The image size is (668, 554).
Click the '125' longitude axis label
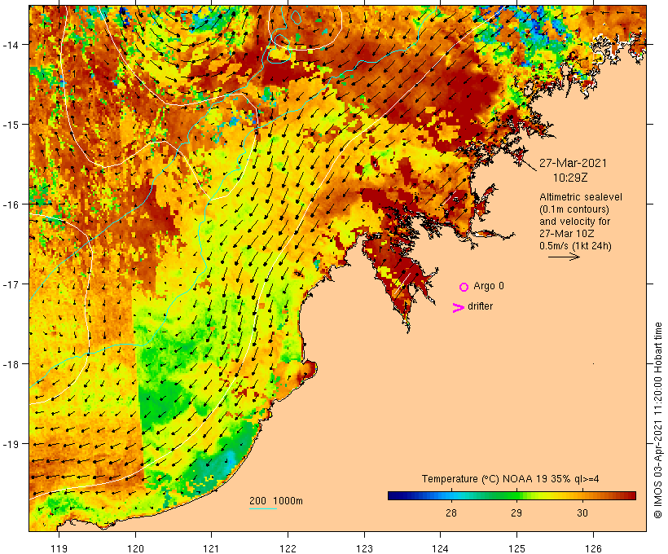pos(516,548)
